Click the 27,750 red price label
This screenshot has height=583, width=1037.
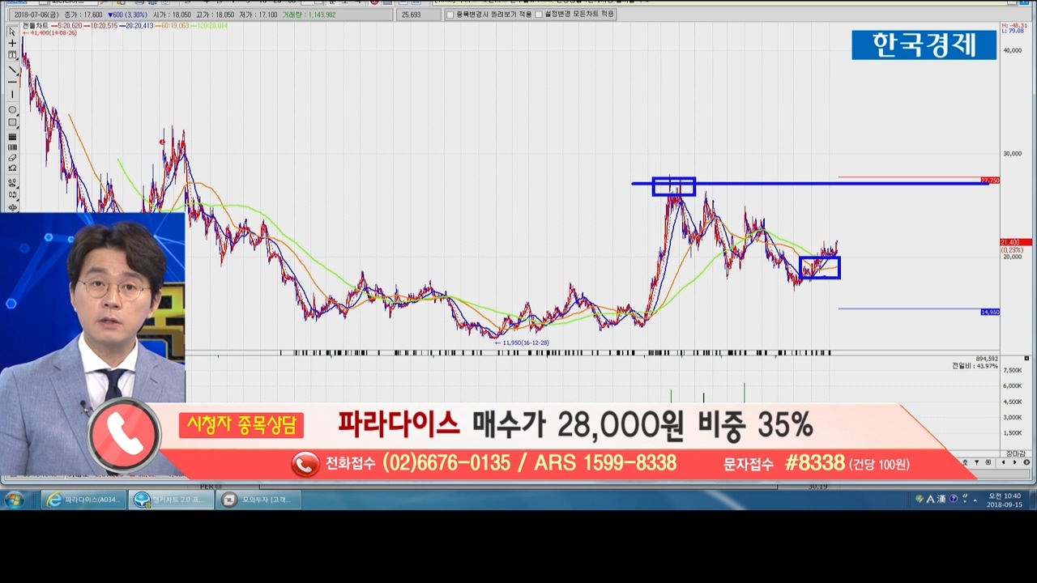[x=989, y=181]
